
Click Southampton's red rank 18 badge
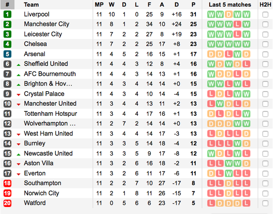(x=7, y=183)
